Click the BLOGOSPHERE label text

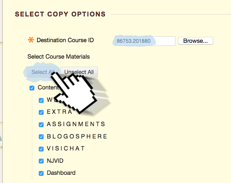(x=77, y=136)
